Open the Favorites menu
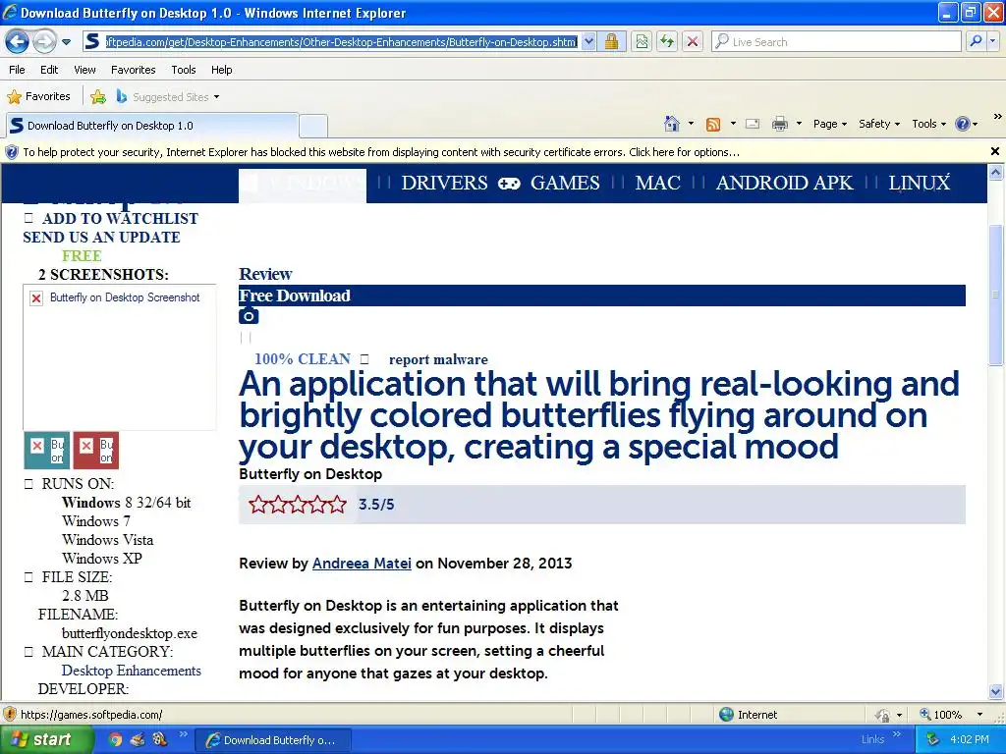This screenshot has width=1006, height=754. coord(133,70)
